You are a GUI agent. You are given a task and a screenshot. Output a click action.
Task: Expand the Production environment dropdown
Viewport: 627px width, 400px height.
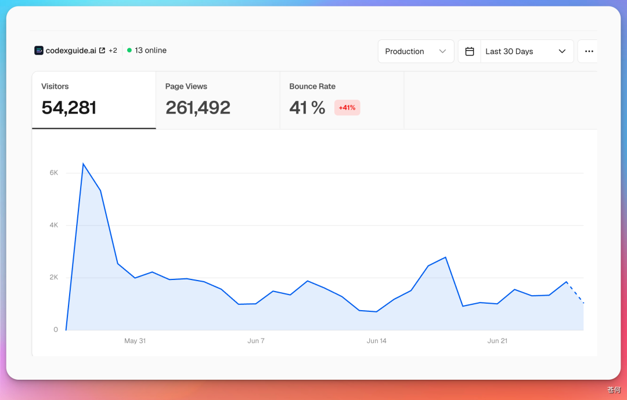click(416, 51)
